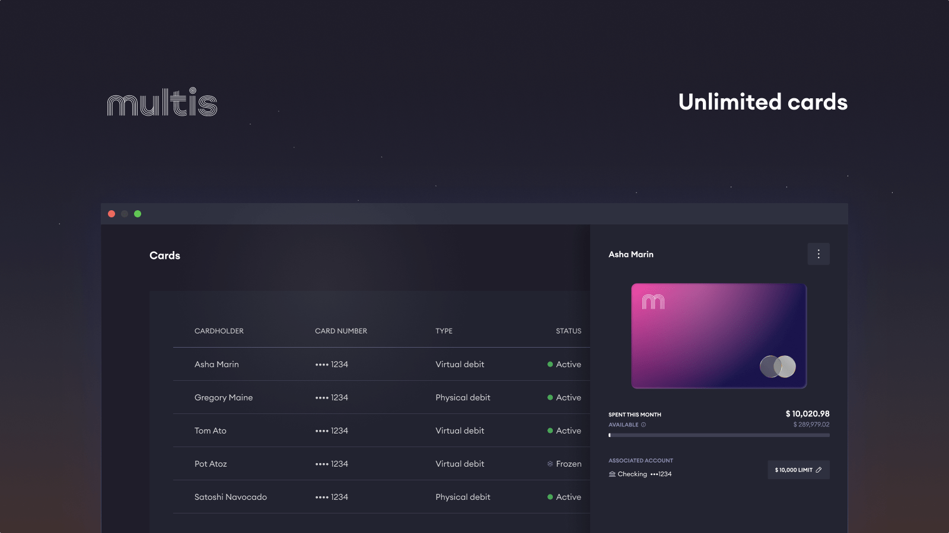Click the bank icon next to Checking
This screenshot has width=949, height=533.
coord(612,474)
